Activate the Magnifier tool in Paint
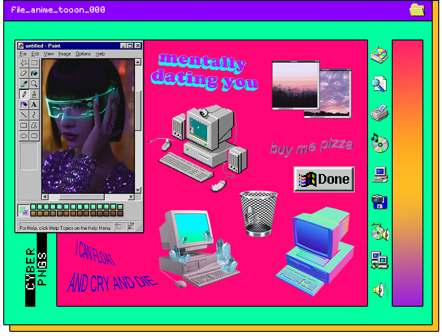Viewport: 442px width, 336px height. [34, 84]
